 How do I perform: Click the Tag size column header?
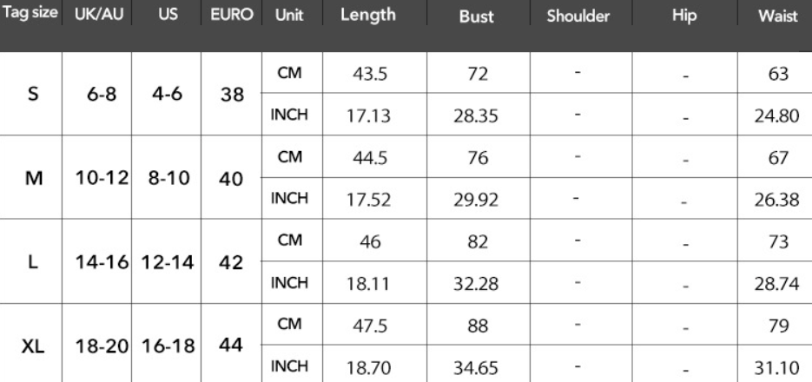pos(30,12)
